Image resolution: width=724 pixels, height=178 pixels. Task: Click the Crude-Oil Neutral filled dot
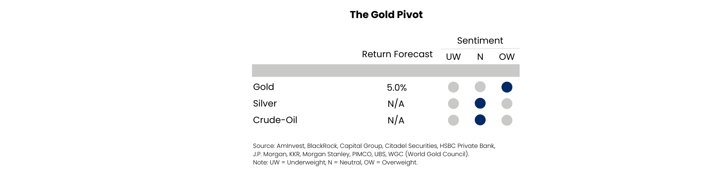[480, 120]
